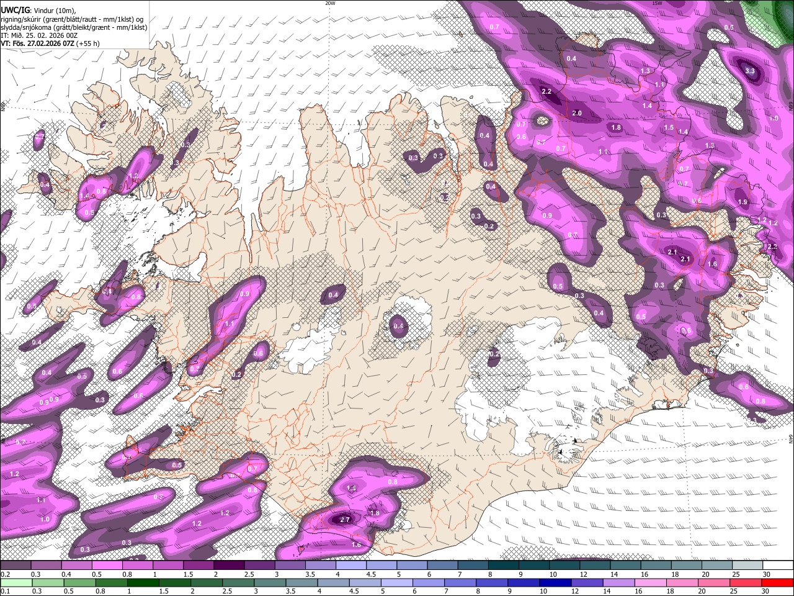This screenshot has height=596, width=794.
Task: Click the "15W" longitude label
Action: click(657, 3)
